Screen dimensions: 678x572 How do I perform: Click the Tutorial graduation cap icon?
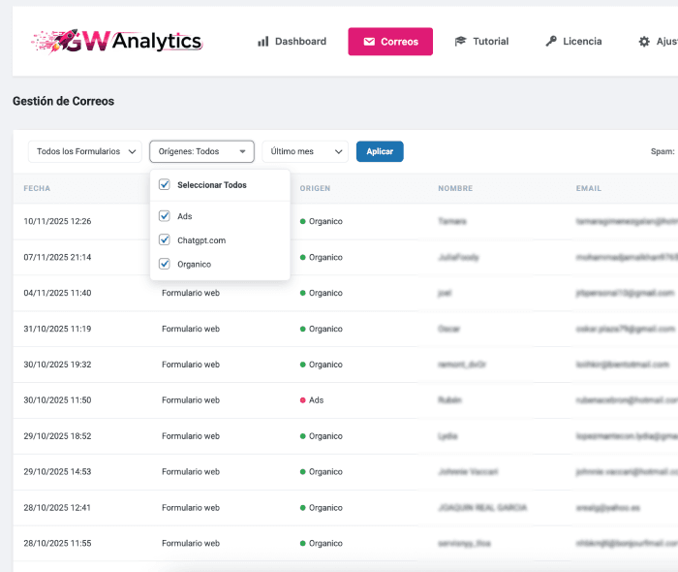pos(460,41)
